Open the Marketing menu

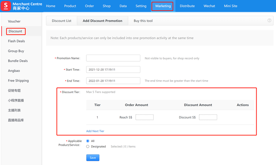coord(163,6)
